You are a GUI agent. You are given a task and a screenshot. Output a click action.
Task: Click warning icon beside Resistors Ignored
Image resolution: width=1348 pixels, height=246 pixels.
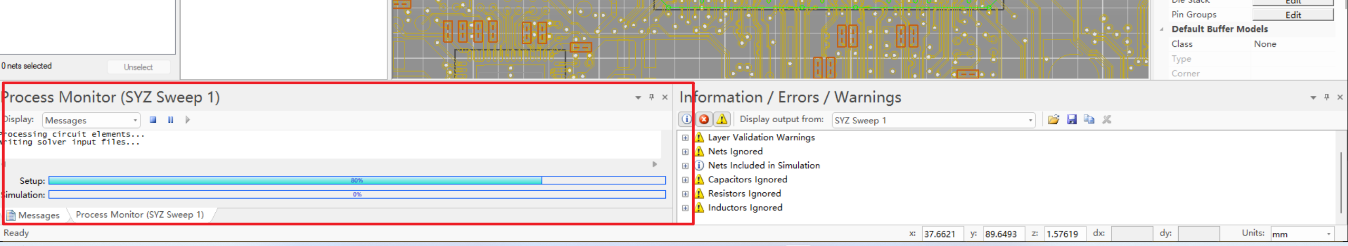point(699,193)
